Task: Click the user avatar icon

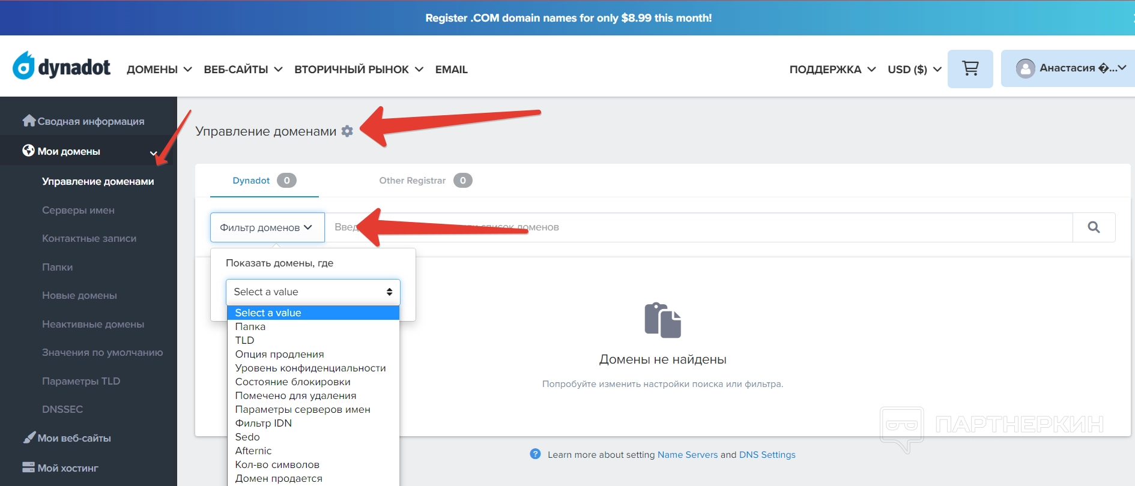Action: 1025,68
